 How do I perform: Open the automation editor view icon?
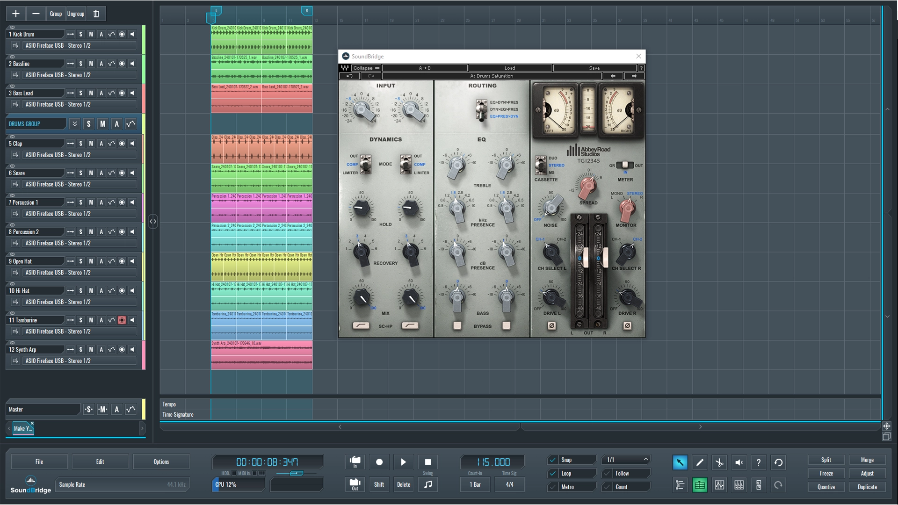[719, 485]
